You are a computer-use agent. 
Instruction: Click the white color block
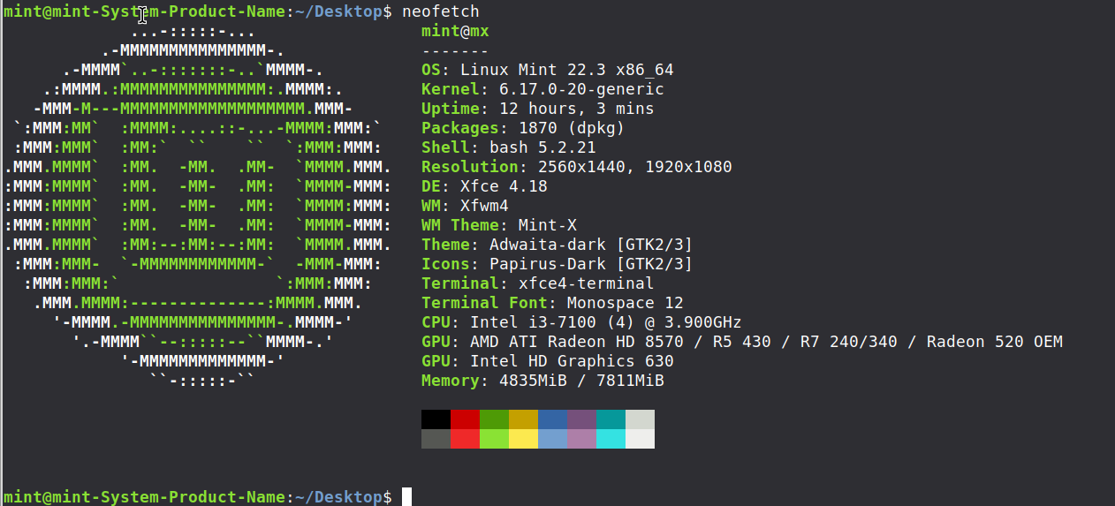click(x=640, y=438)
